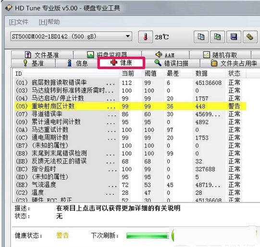Image resolution: width=260 pixels, height=247 pixels.
Task: Click the 当前 column header
Action: [128, 73]
